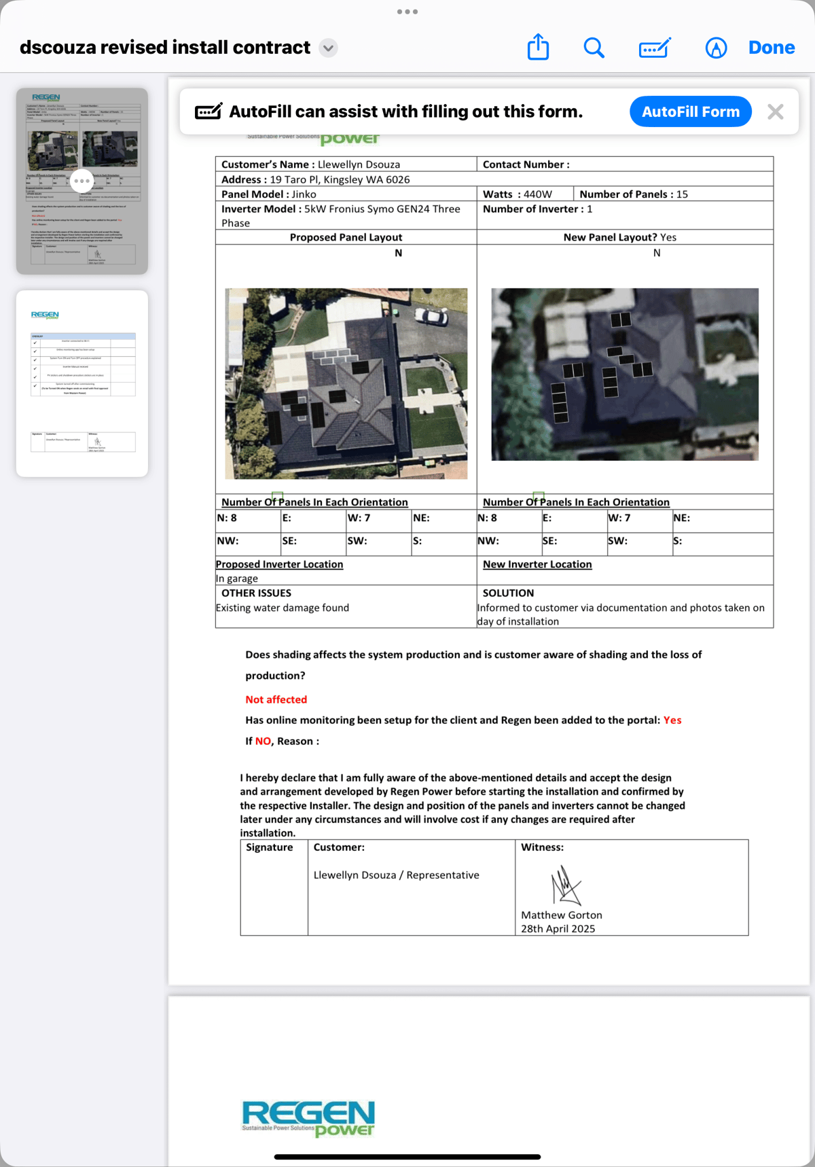Click the left 'N: 8' orientation cell

248,521
